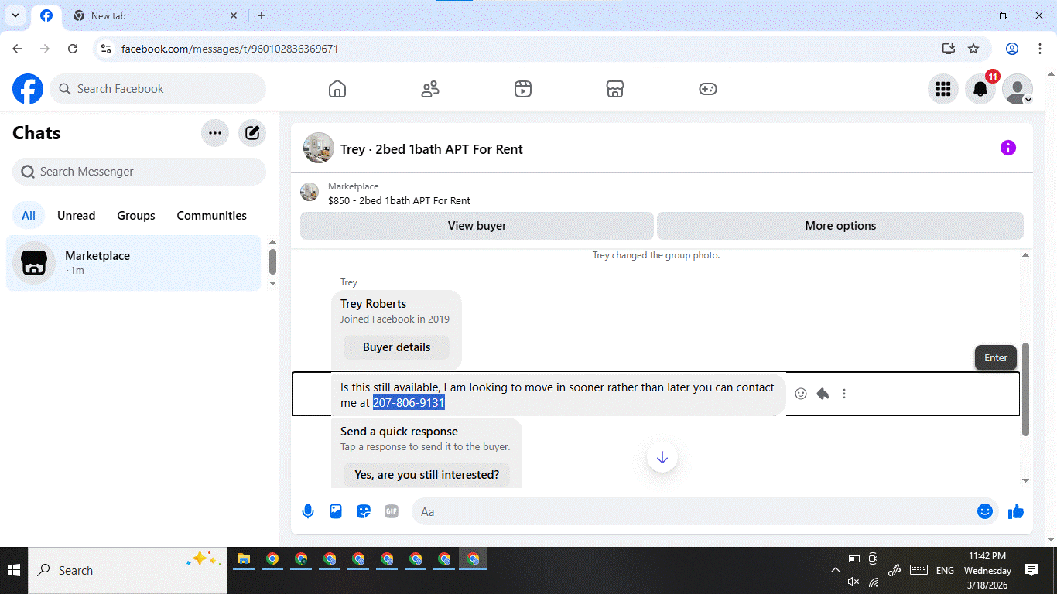This screenshot has width=1057, height=594.
Task: React to message with emoji icon
Action: 801,394
